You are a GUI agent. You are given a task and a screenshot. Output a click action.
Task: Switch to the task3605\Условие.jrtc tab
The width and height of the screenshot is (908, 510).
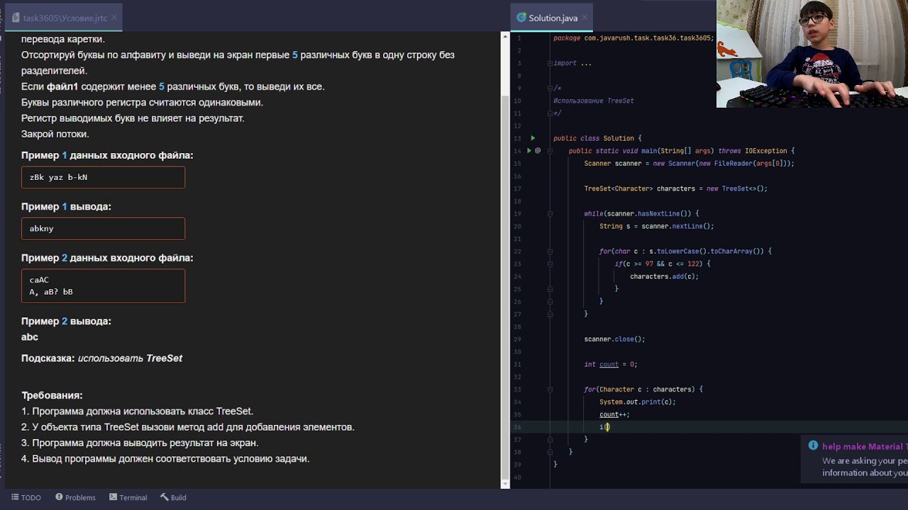pyautogui.click(x=64, y=18)
